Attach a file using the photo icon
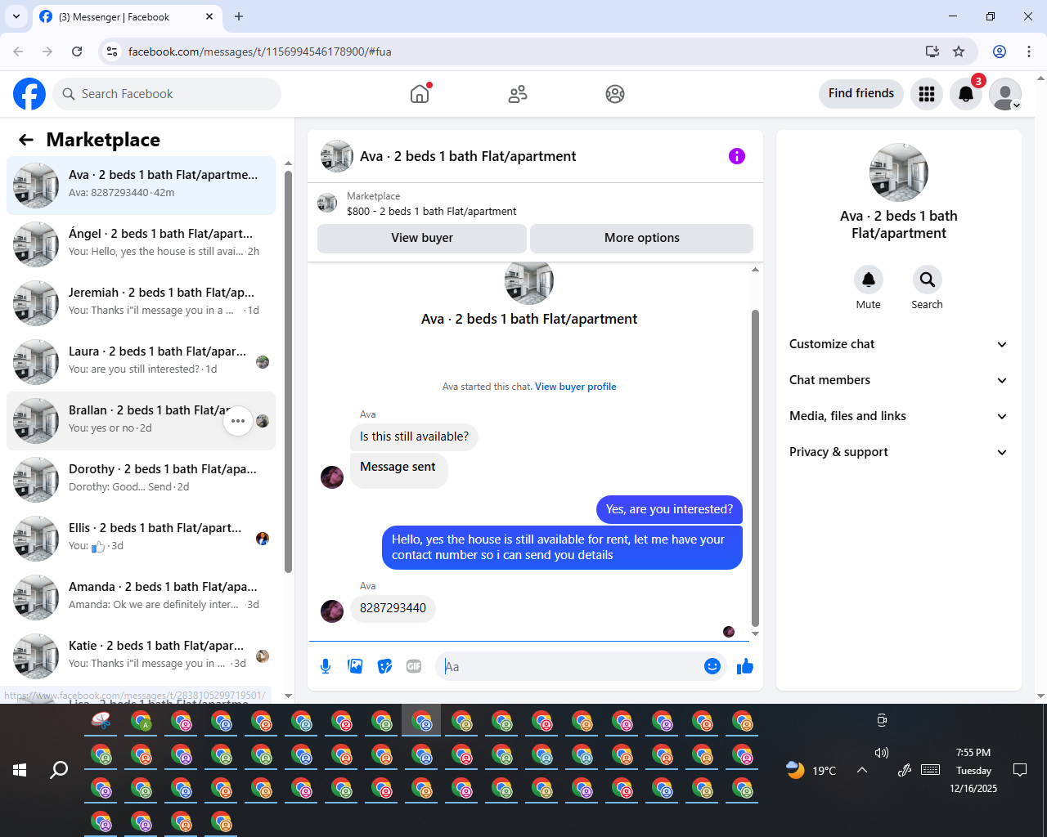This screenshot has width=1047, height=837. click(x=355, y=666)
